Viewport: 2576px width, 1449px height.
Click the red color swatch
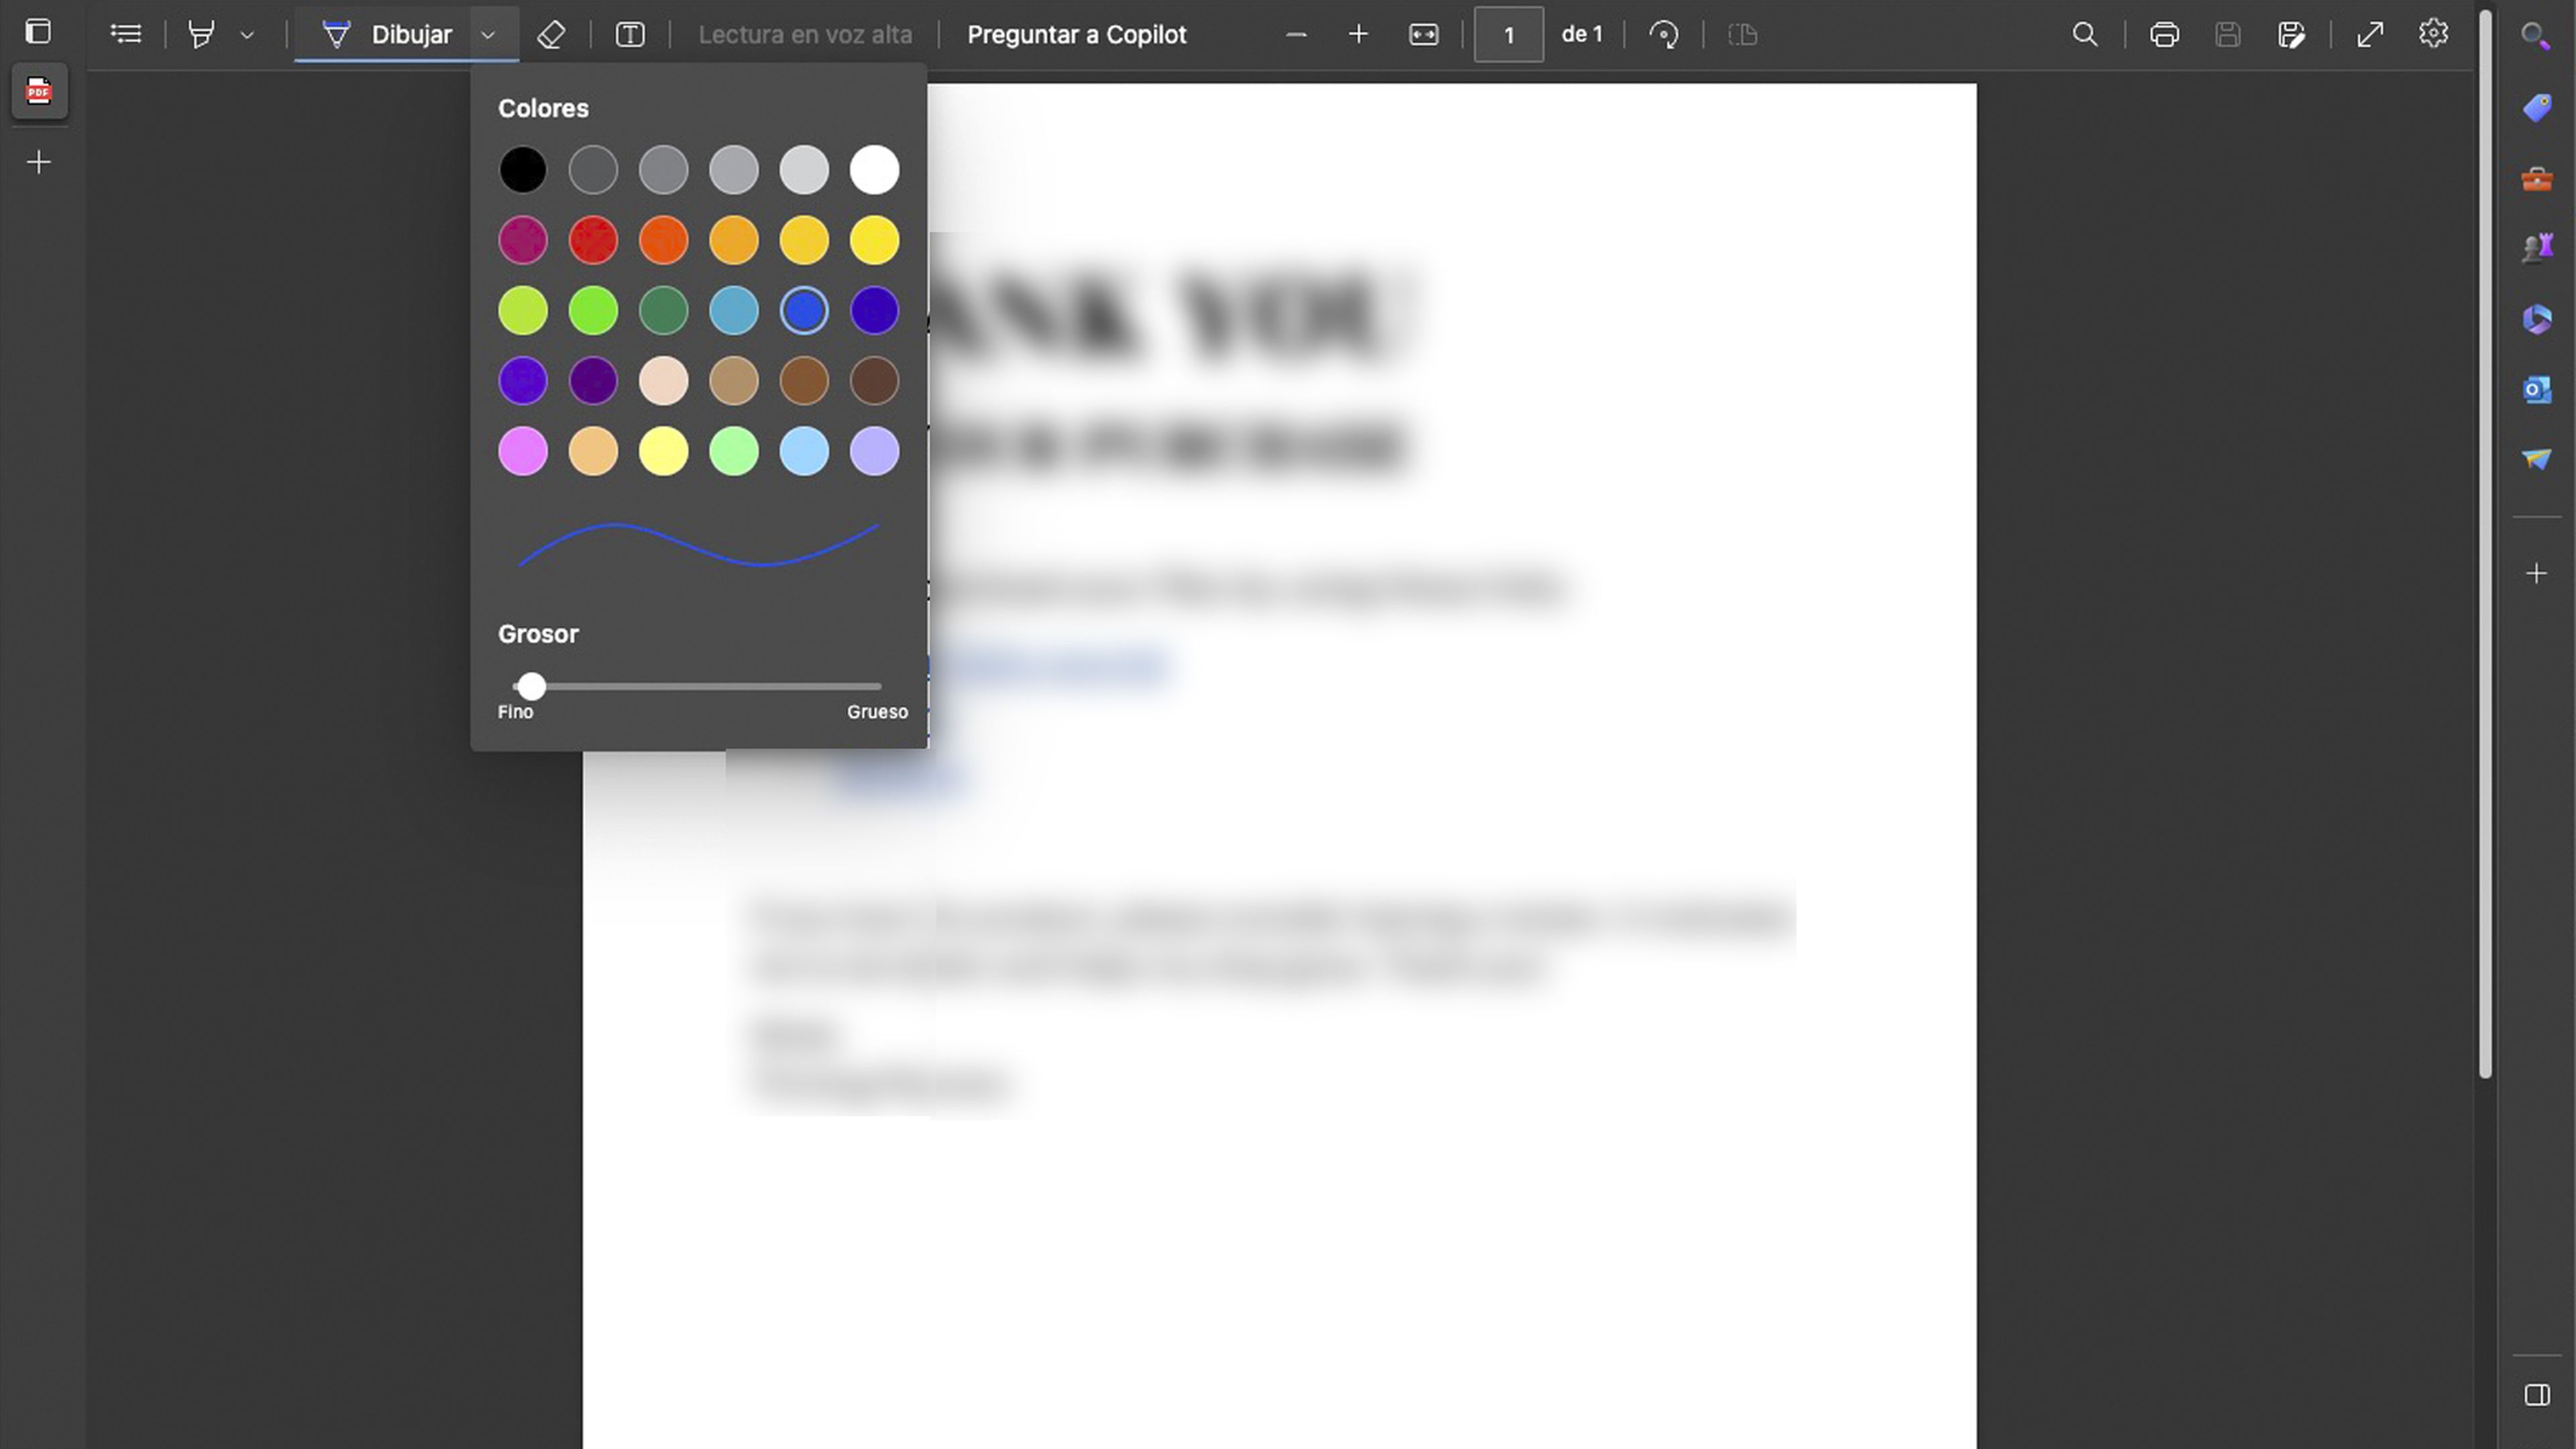593,239
